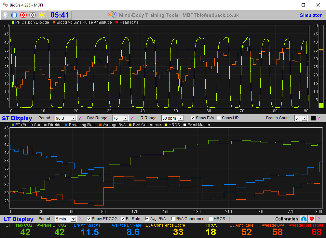The image size is (326, 238).
Task: Click the yellow asterisk marker icon
Action: pyautogui.click(x=41, y=15)
